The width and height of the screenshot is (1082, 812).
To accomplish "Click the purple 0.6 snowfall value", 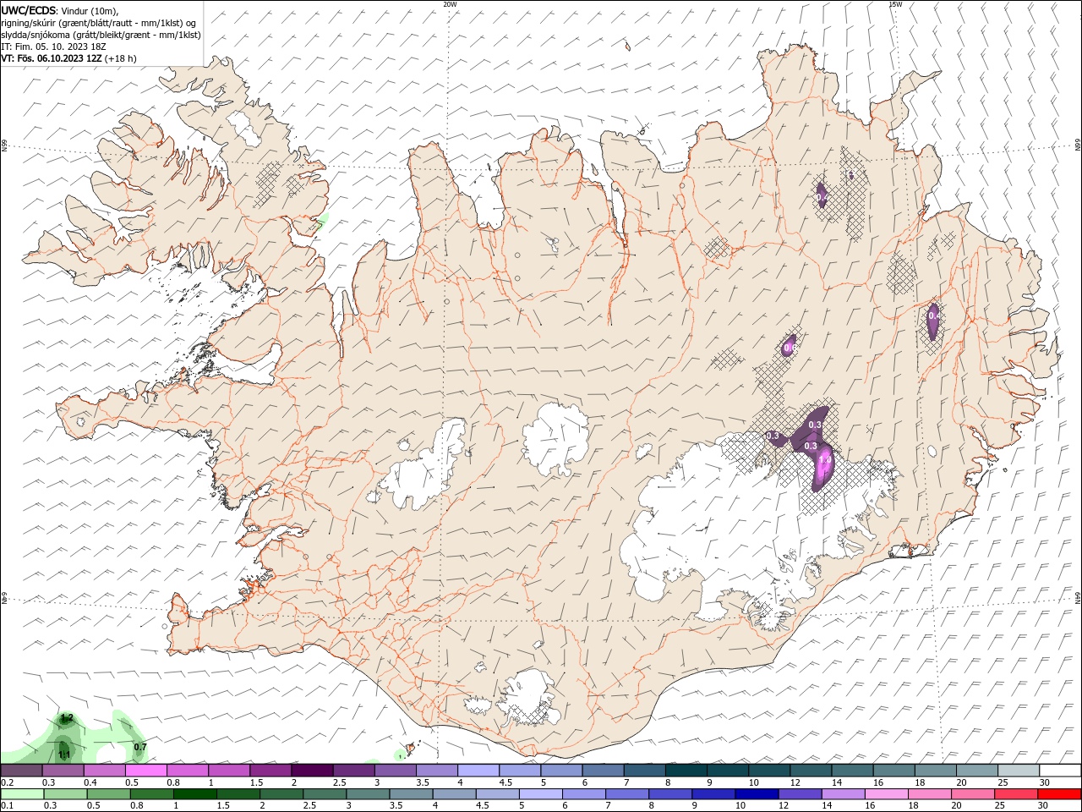I will click(x=790, y=348).
